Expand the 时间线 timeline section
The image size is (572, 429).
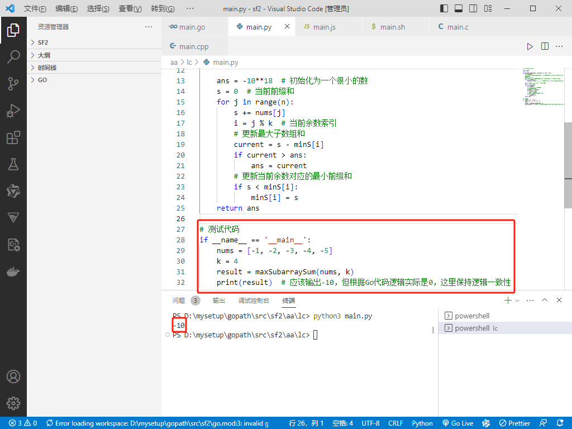[x=94, y=68]
